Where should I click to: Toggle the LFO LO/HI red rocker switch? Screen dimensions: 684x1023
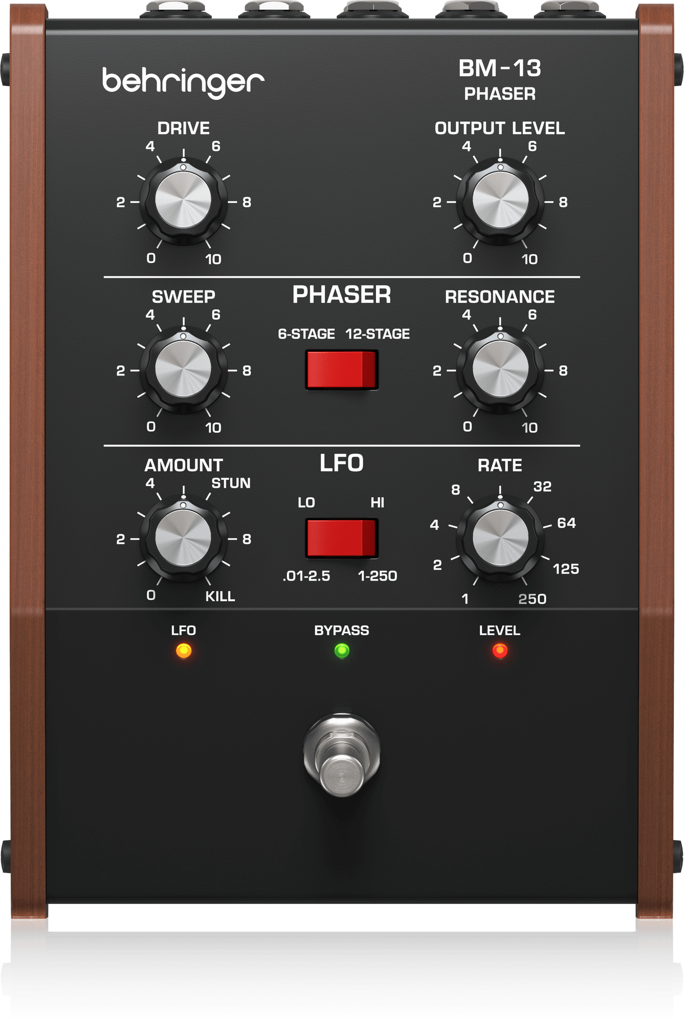[x=342, y=538]
